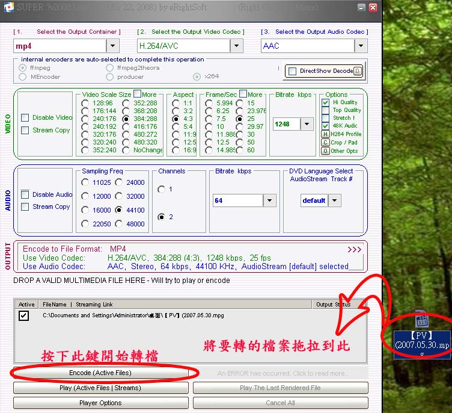Open the AudioStream Track default dropdown
This screenshot has width=452, height=413.
tap(335, 200)
